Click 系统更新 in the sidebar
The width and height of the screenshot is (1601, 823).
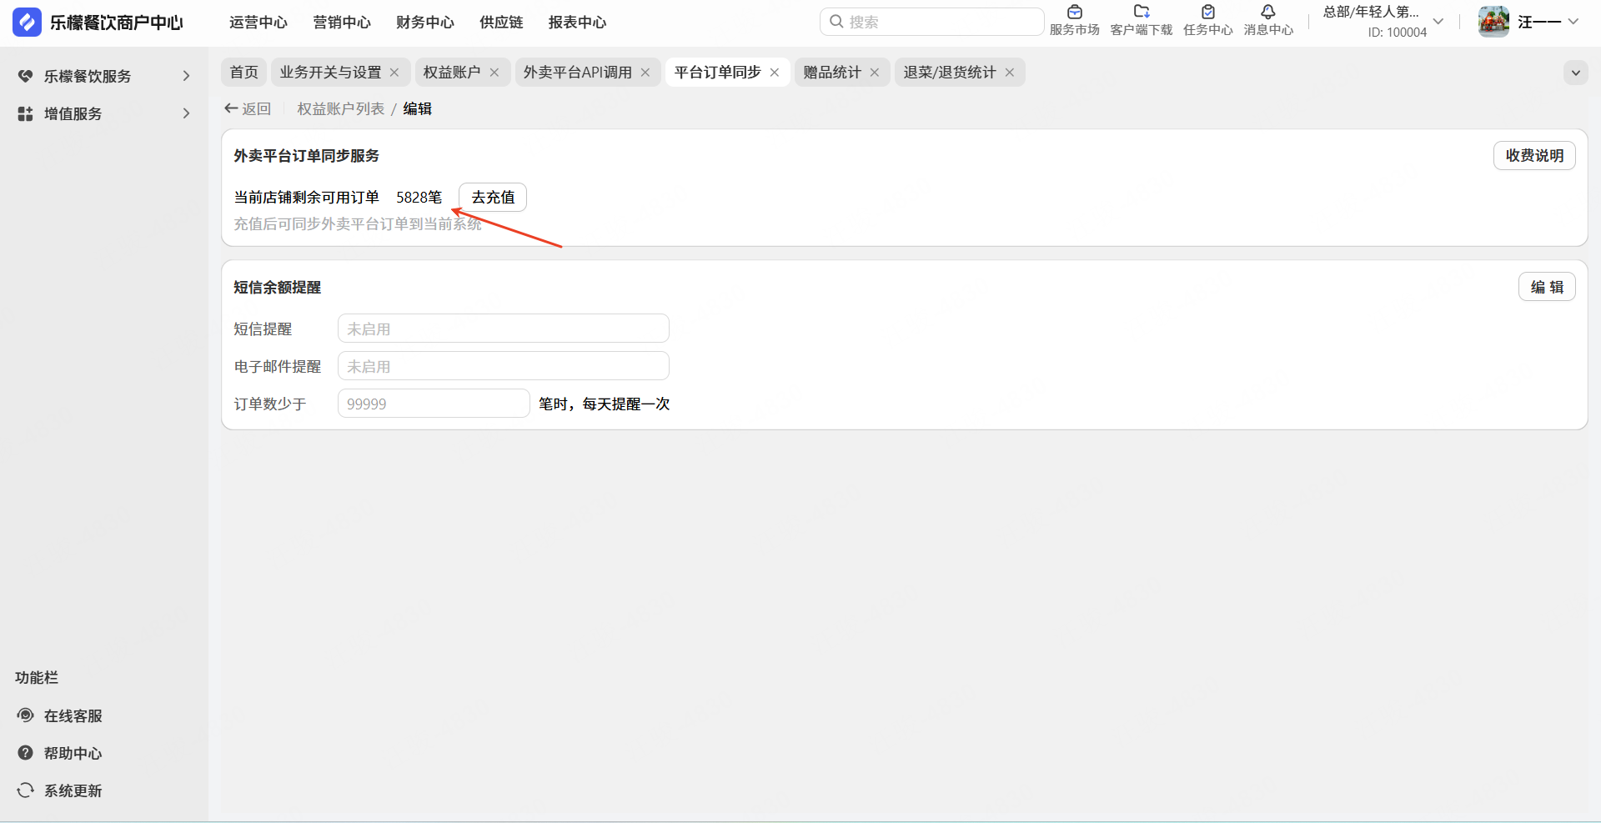(73, 790)
